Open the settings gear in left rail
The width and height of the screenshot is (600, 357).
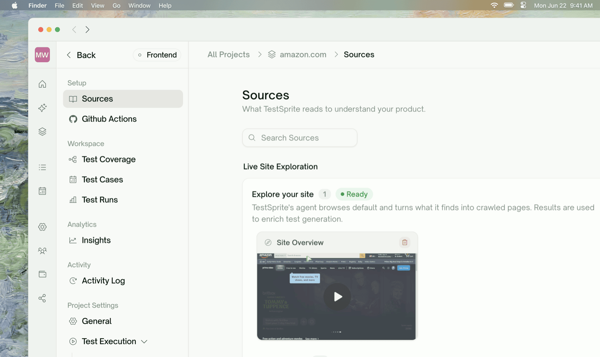[x=42, y=227]
